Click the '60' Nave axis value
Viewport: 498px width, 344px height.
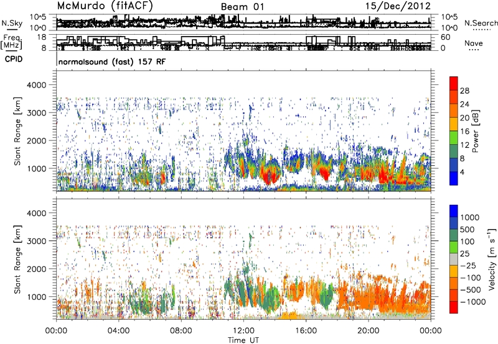pos(445,37)
